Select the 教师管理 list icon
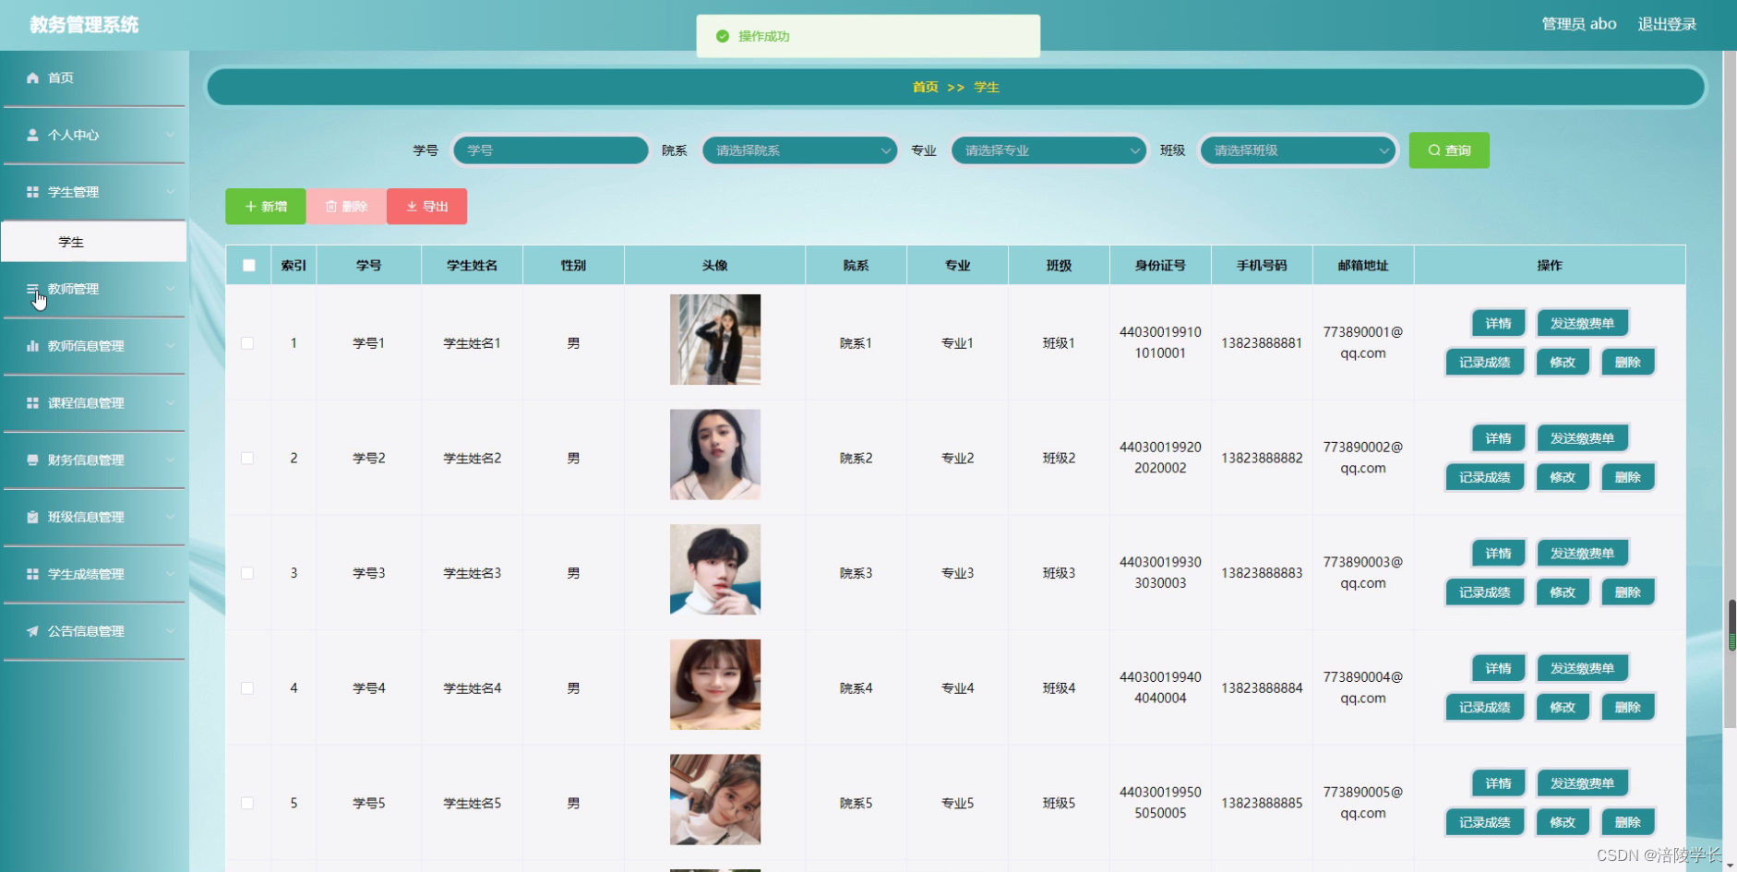1737x872 pixels. [x=32, y=288]
